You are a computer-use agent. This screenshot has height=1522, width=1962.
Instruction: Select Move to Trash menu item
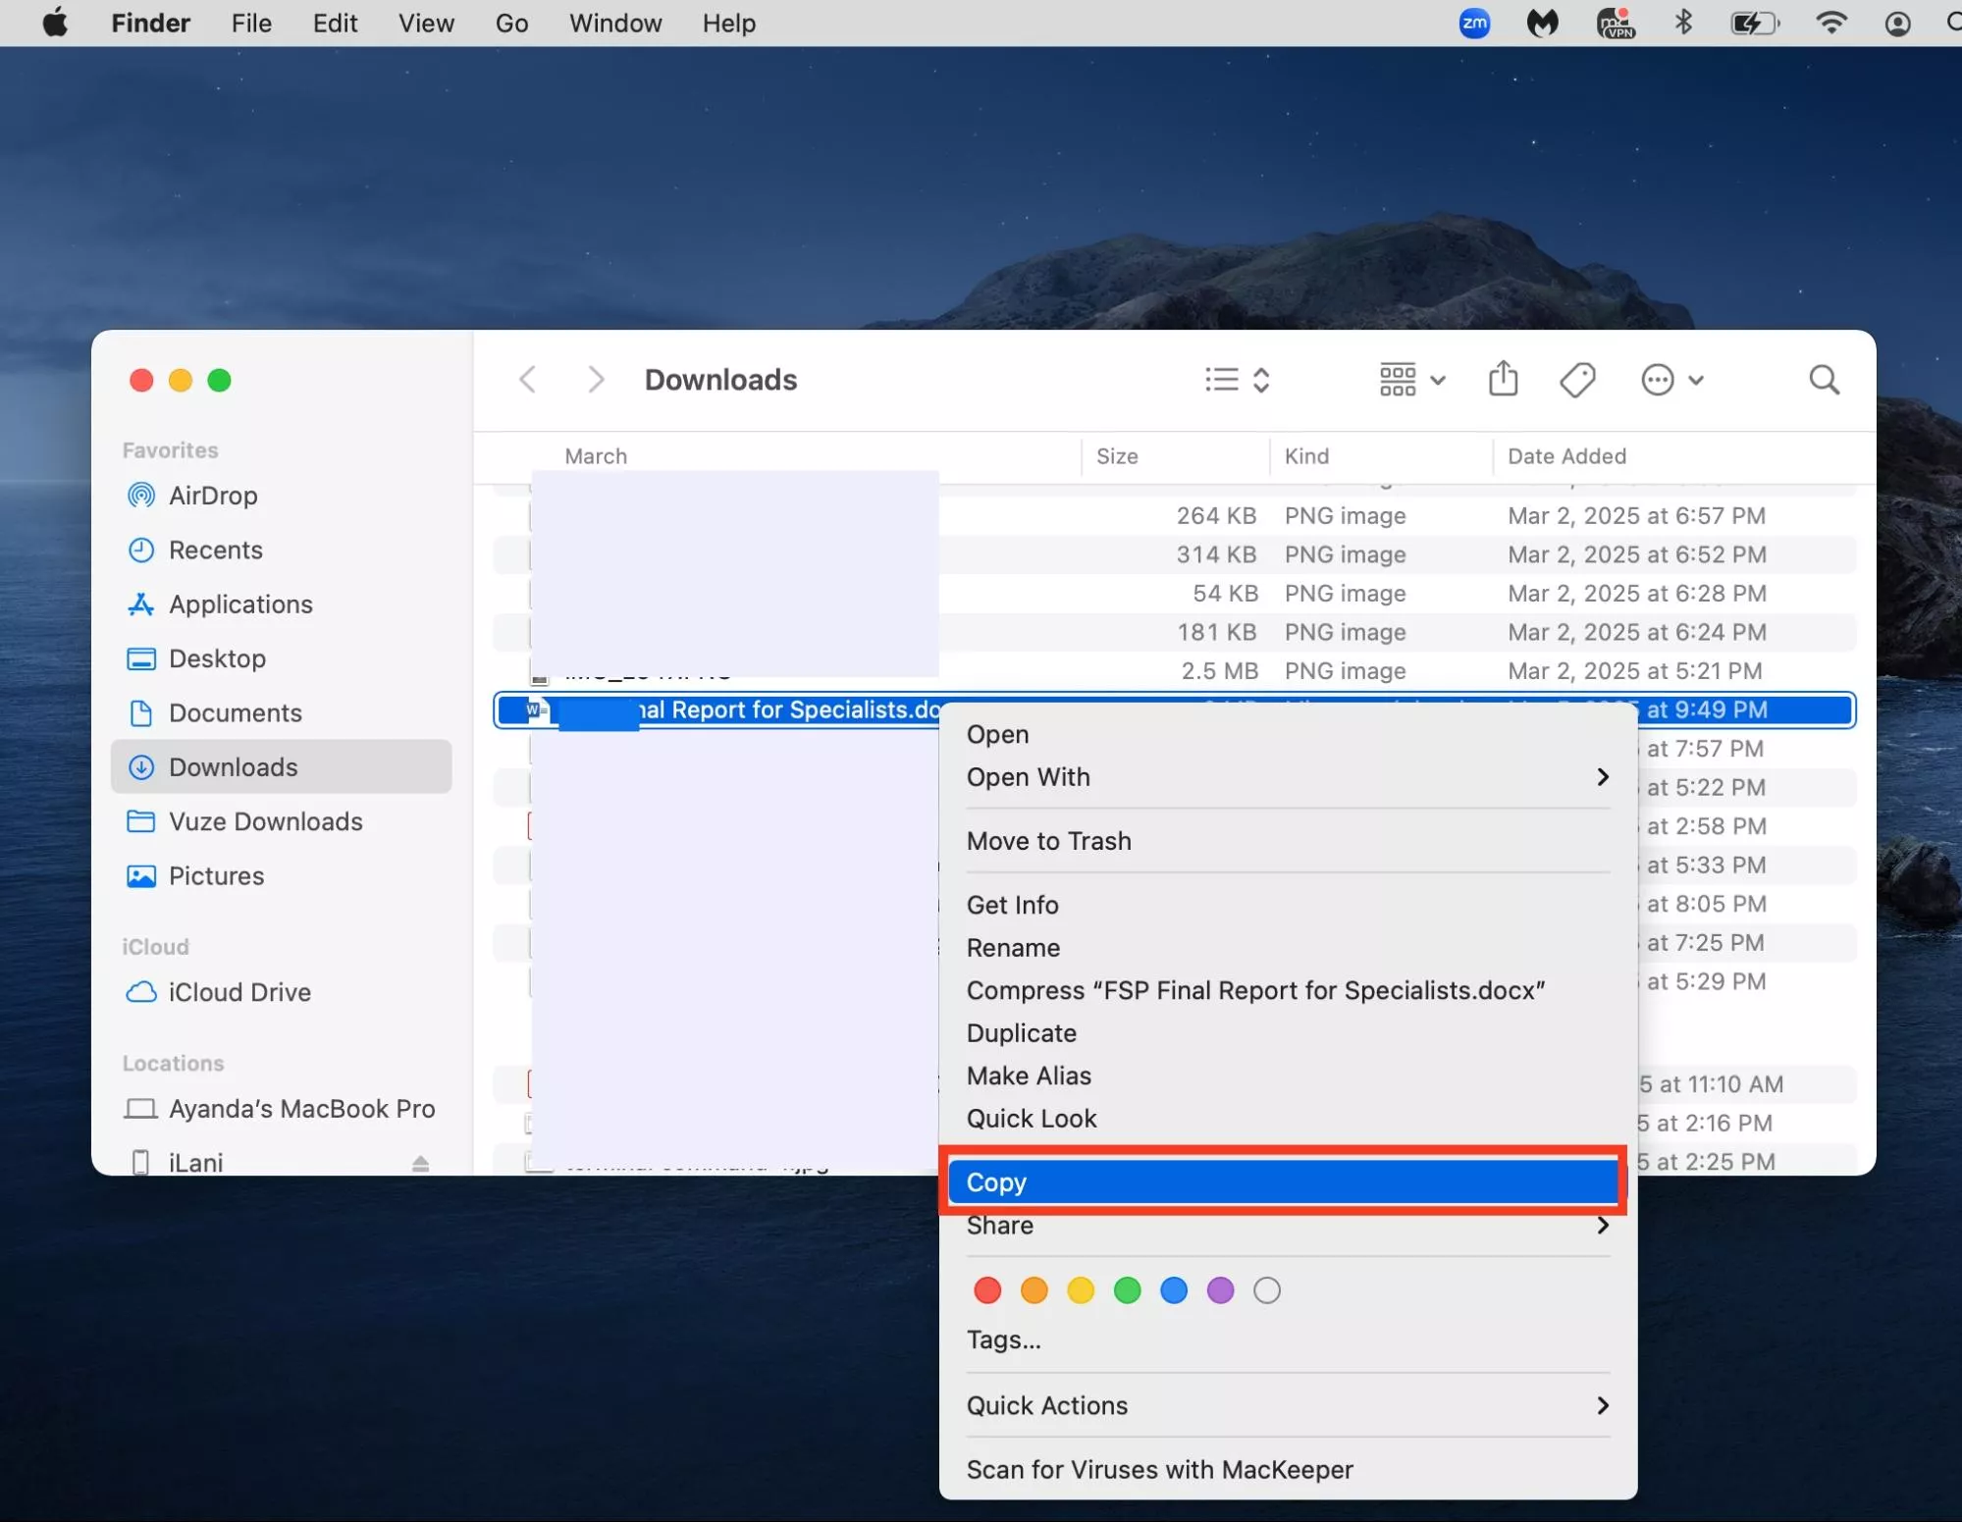(1048, 841)
